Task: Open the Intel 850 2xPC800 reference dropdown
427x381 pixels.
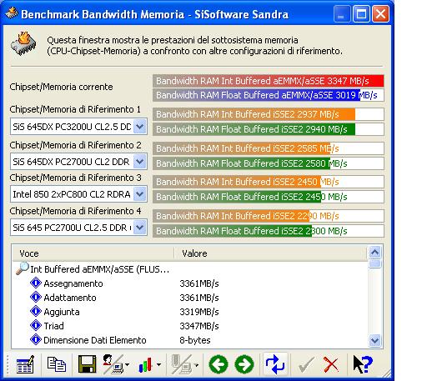Action: pos(140,194)
